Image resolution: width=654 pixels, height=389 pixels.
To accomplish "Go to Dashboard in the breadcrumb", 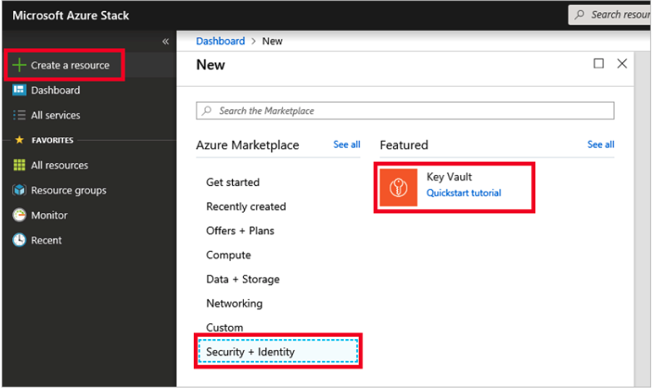I will click(221, 41).
